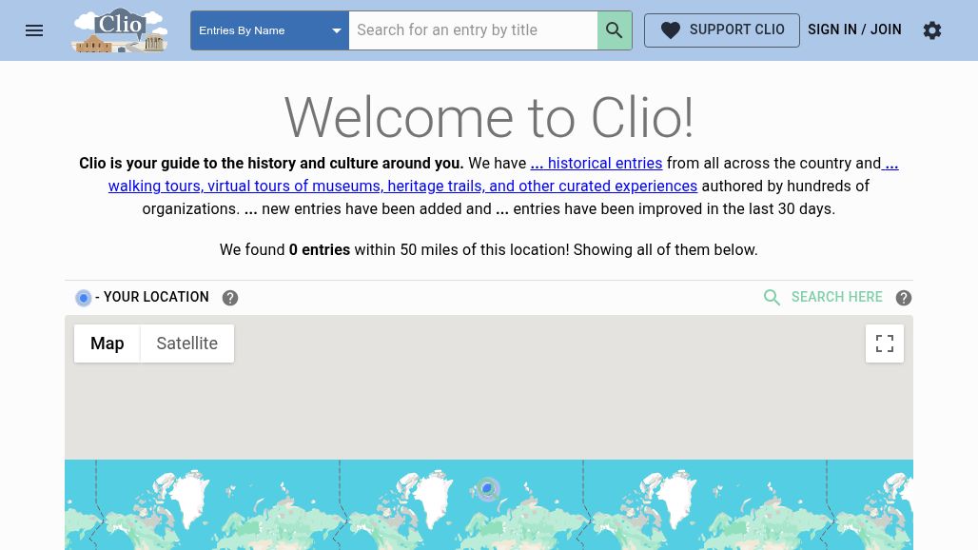The height and width of the screenshot is (550, 978).
Task: Switch map to Map view
Action: coord(108,343)
